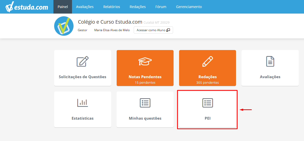Open the Notas Pendentes 15 pendentes card

pos(145,68)
